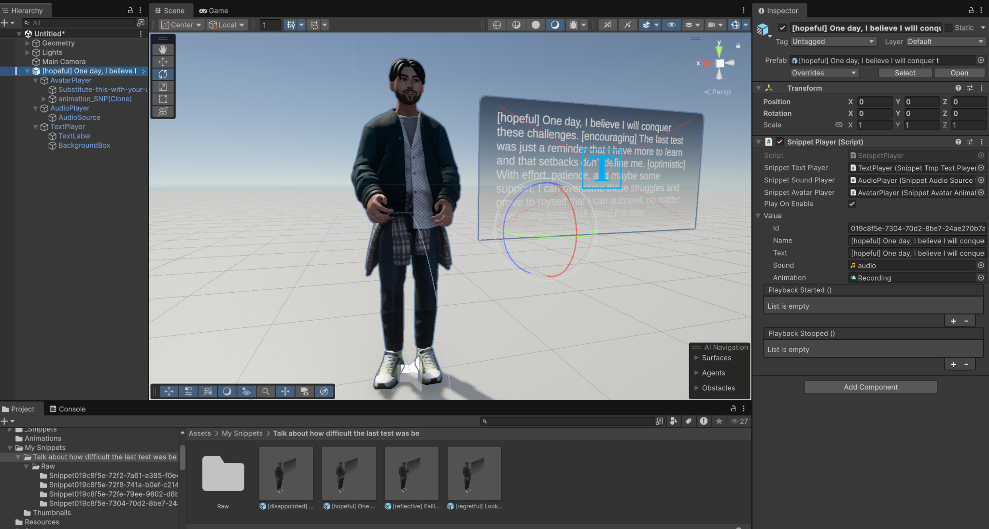The image size is (989, 529).
Task: Click the Add Component button
Action: click(x=871, y=387)
